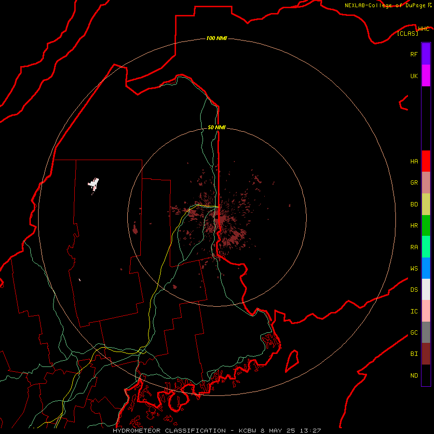434x434 pixels.
Task: Select the BD legend label
Action: (414, 204)
